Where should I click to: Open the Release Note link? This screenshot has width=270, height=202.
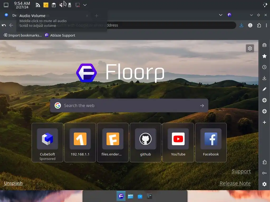[235, 183]
